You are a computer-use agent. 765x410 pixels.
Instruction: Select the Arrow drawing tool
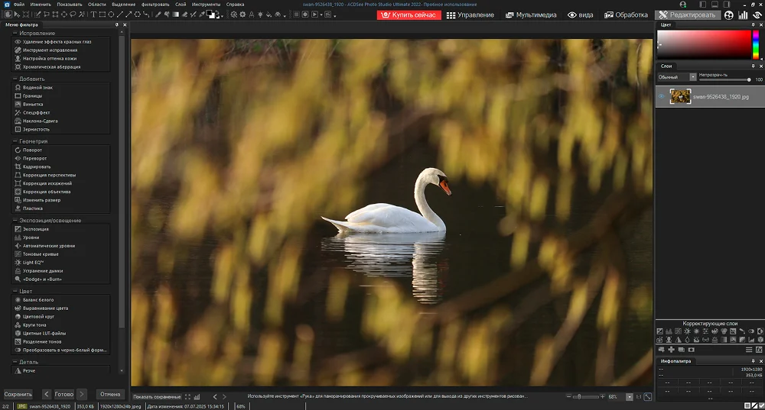(129, 15)
